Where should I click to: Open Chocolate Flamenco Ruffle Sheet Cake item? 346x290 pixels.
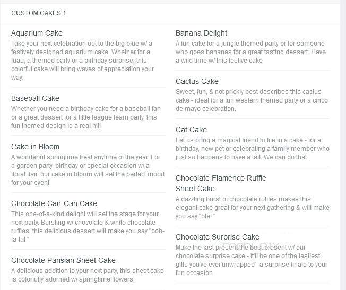tap(221, 183)
